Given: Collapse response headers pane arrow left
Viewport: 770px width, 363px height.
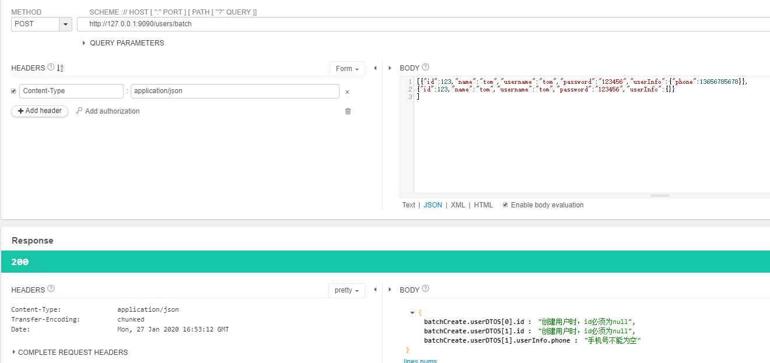Looking at the screenshot, I should pyautogui.click(x=375, y=290).
